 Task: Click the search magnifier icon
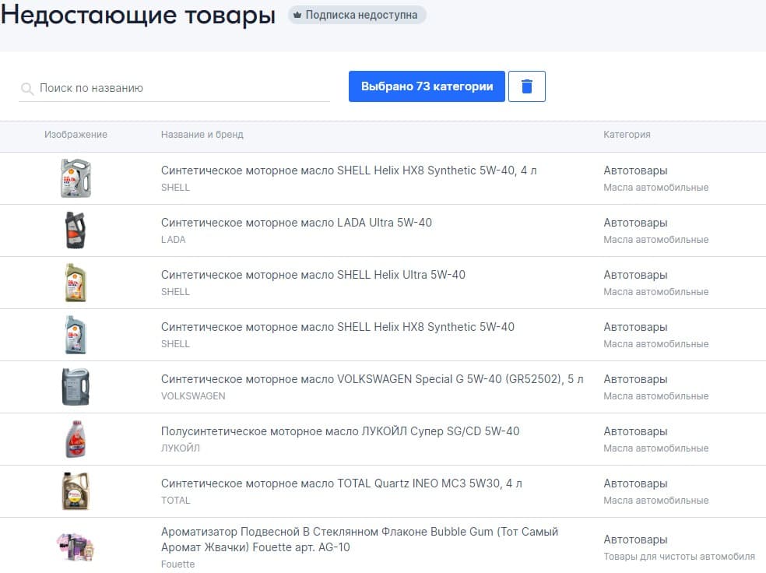(27, 89)
